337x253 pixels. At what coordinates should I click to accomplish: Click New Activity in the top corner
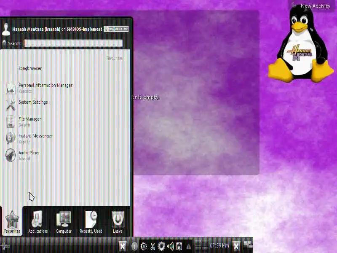[315, 6]
